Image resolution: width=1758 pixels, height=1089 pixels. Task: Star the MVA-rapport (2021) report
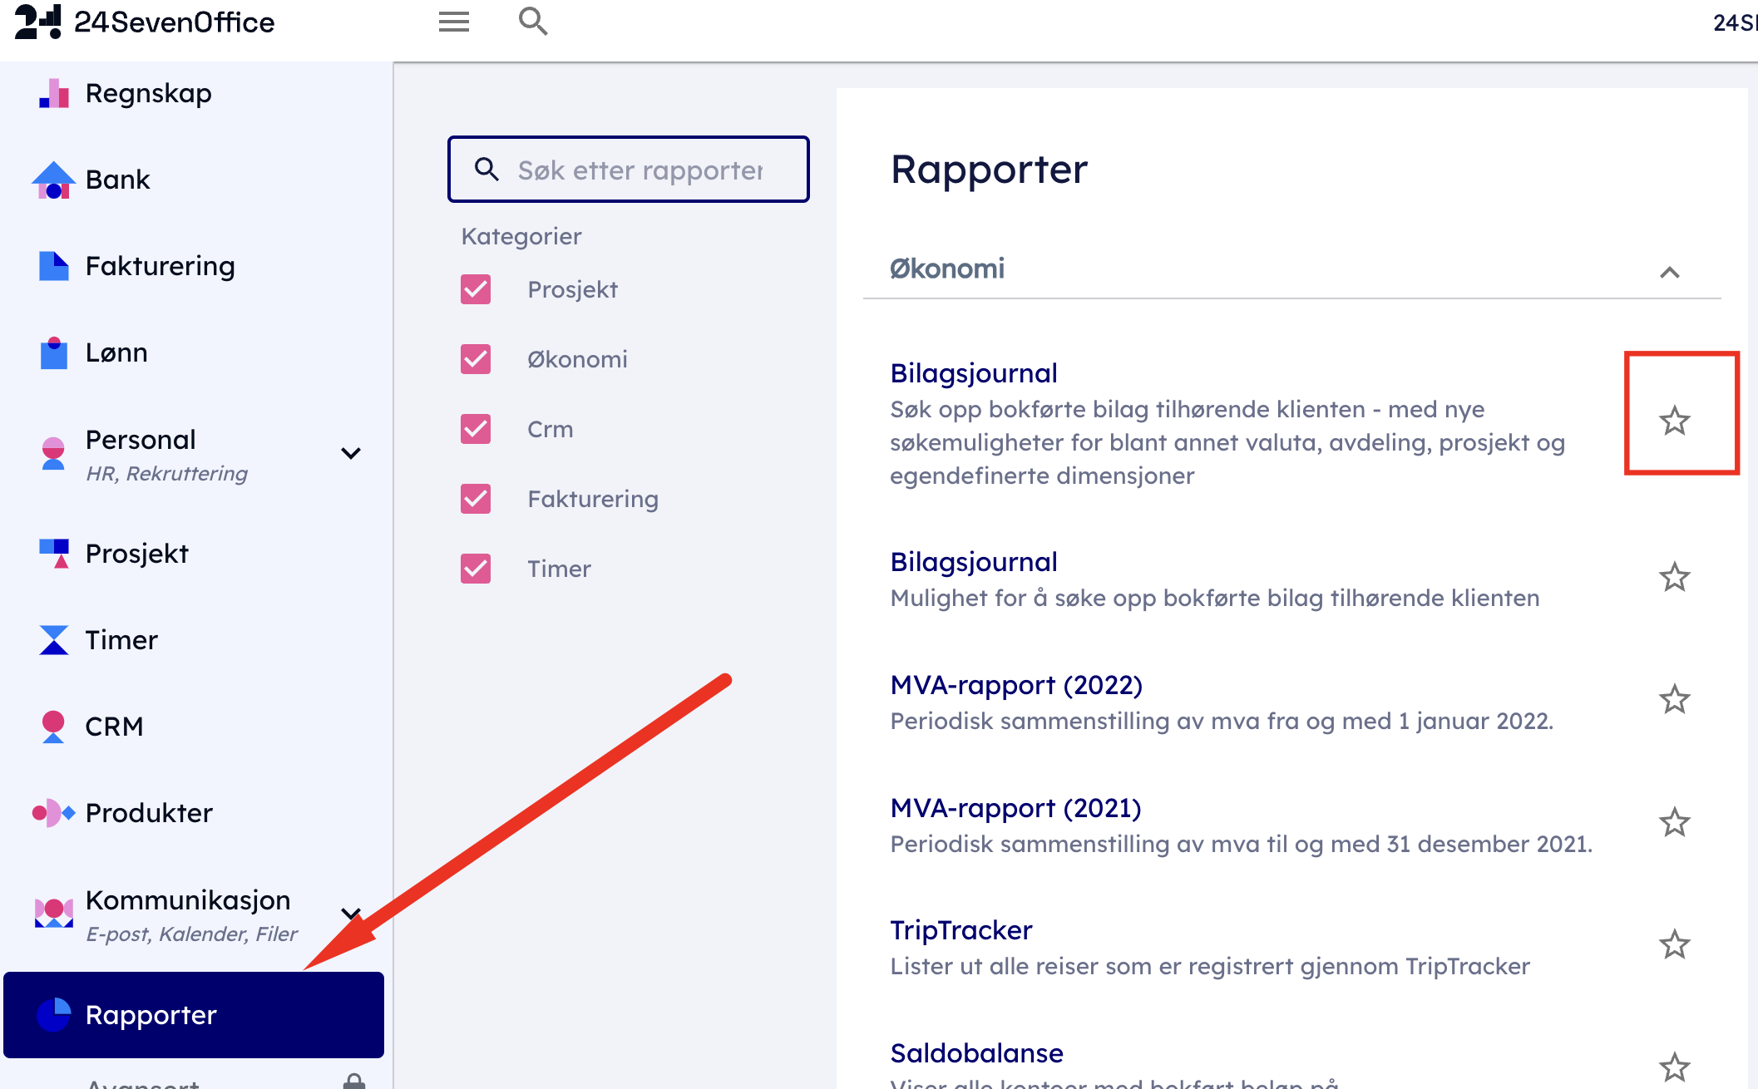tap(1674, 822)
